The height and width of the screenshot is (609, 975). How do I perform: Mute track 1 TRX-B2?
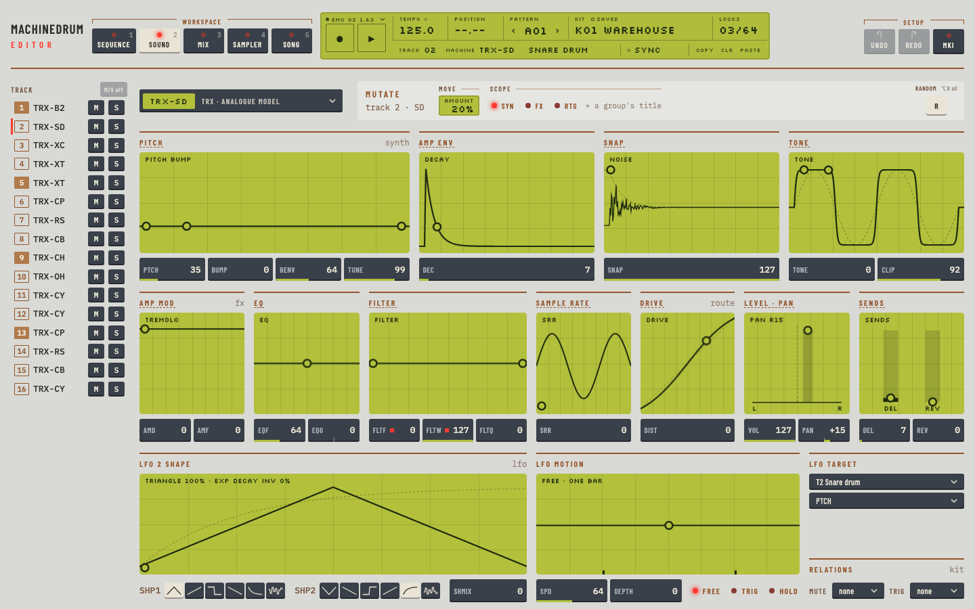(x=96, y=108)
